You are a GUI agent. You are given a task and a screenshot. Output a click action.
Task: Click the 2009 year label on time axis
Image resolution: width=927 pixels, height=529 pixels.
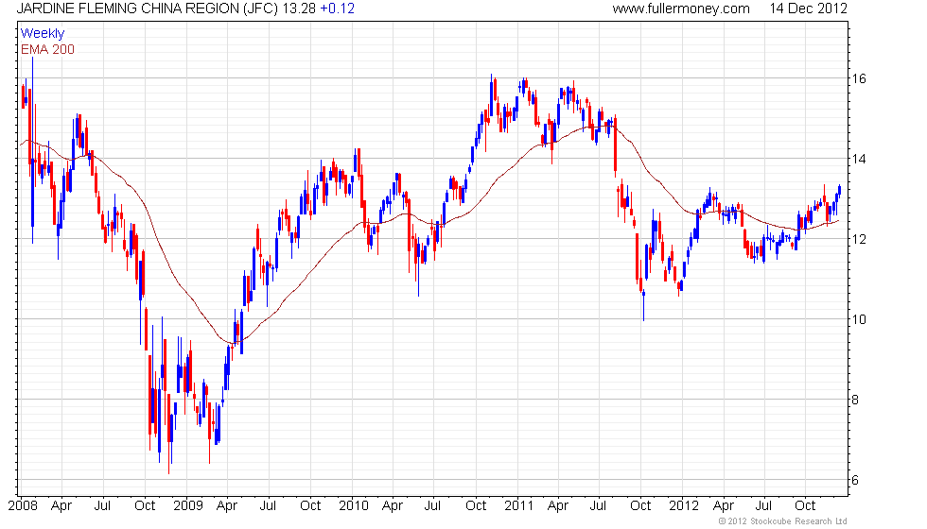[x=188, y=505]
